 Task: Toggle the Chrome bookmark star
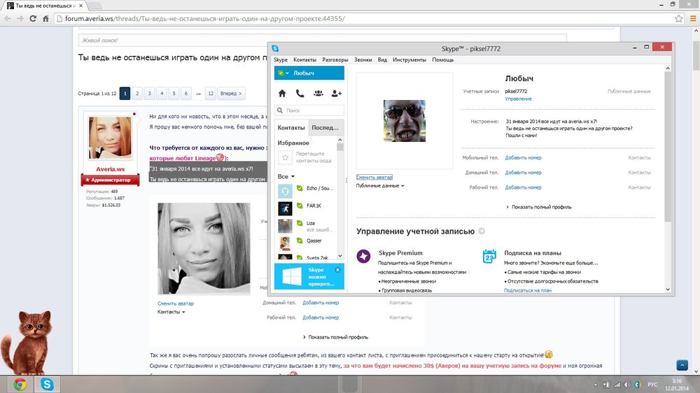[675, 19]
